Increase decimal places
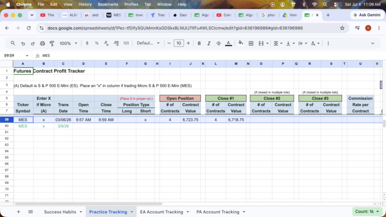The height and width of the screenshot is (217, 386). pos(116,43)
